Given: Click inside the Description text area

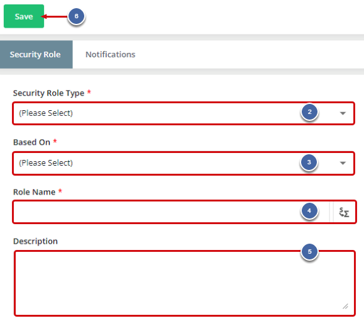Looking at the screenshot, I should click(185, 283).
